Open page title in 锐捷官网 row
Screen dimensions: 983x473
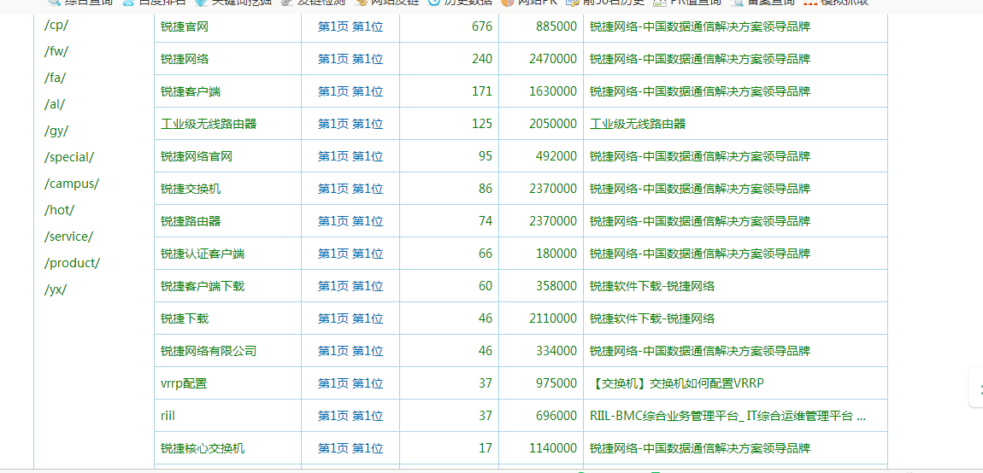click(699, 26)
